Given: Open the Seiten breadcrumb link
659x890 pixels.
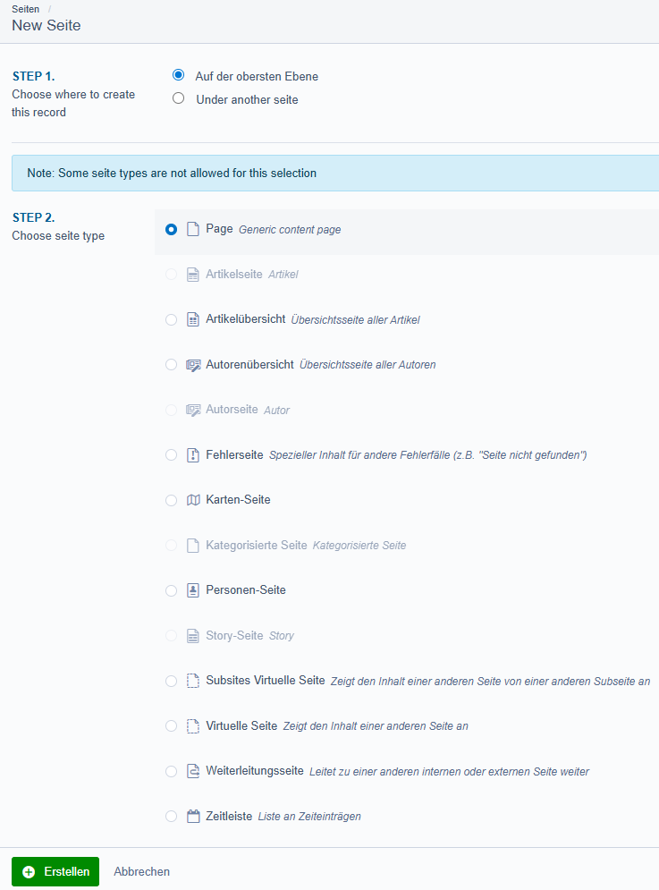Looking at the screenshot, I should [x=25, y=8].
